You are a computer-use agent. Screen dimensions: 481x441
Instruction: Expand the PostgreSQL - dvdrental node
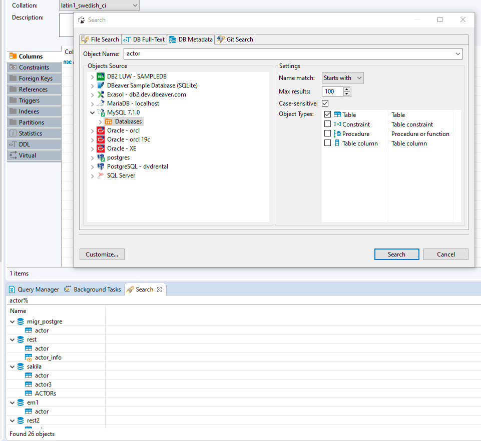(92, 166)
